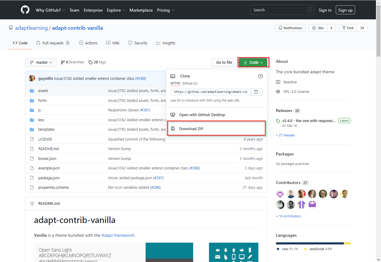Screen dimensions: 381x262
Task: Click the clone URL text field
Action: [210, 92]
